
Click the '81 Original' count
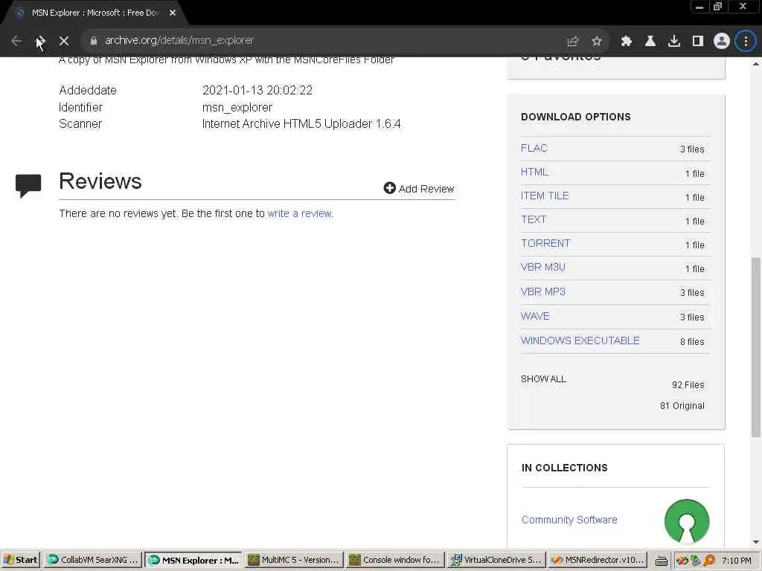pos(682,406)
